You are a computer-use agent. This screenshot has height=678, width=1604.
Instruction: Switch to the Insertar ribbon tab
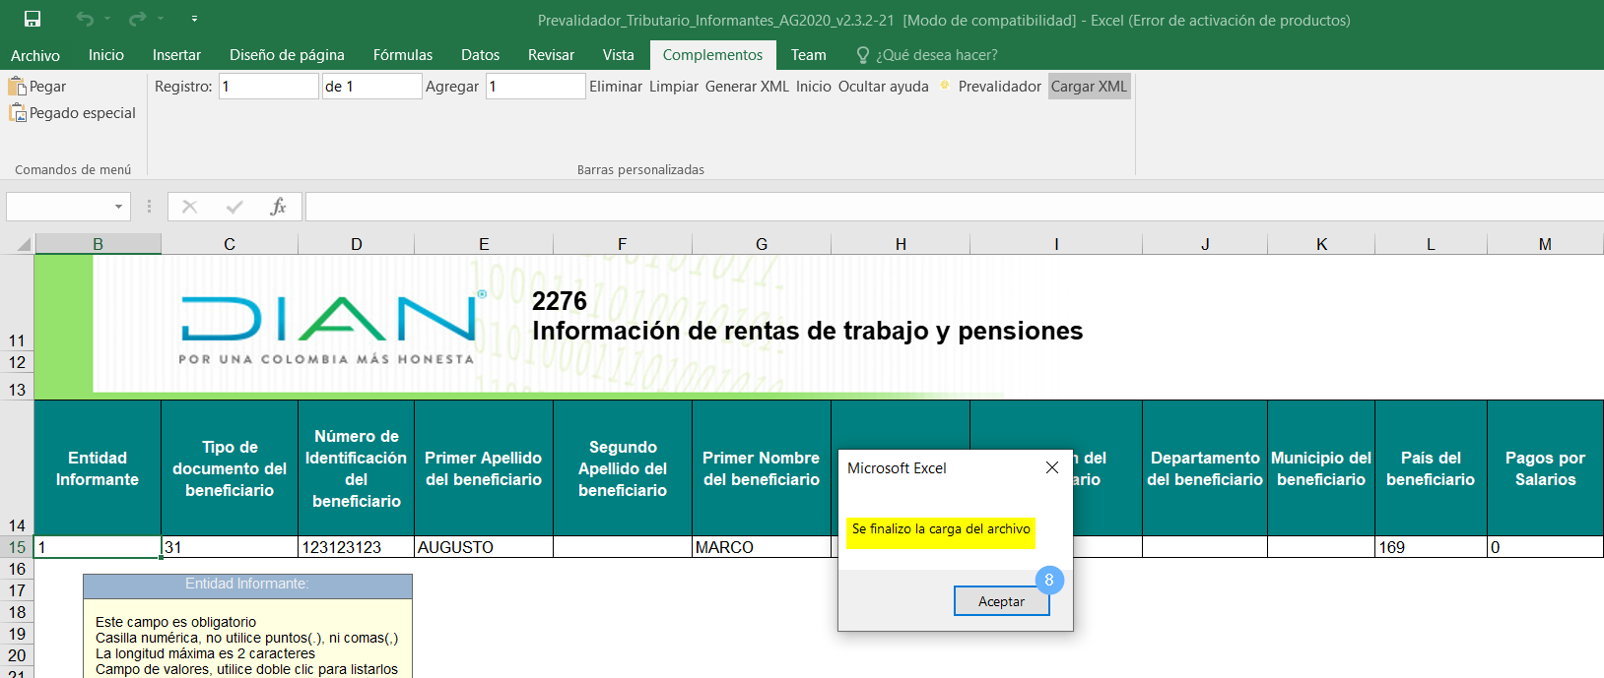176,55
